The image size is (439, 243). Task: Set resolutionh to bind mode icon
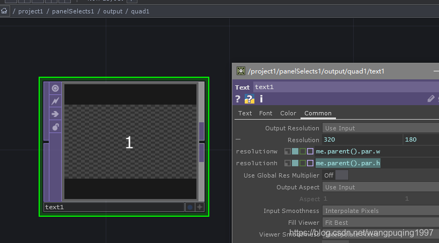point(310,163)
